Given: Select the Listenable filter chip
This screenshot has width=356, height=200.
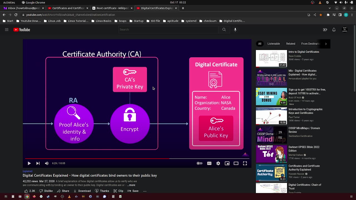Looking at the screenshot, I should (x=274, y=44).
